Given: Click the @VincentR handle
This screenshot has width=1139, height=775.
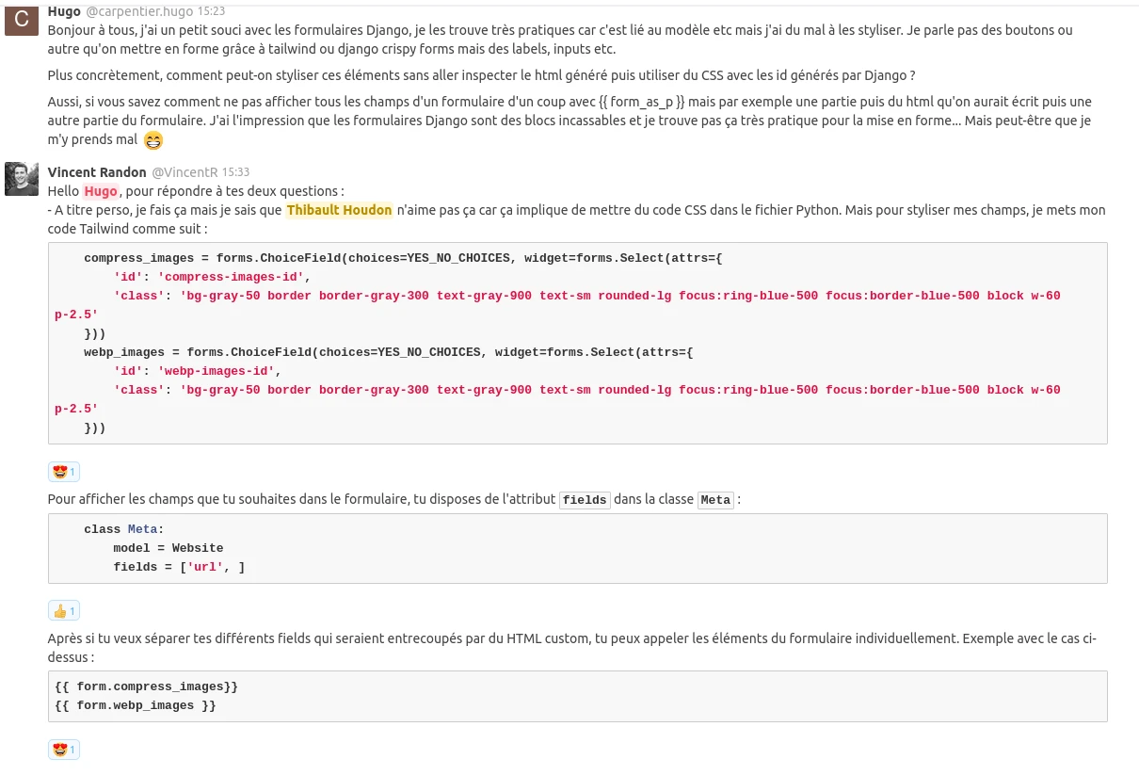Looking at the screenshot, I should coord(184,172).
